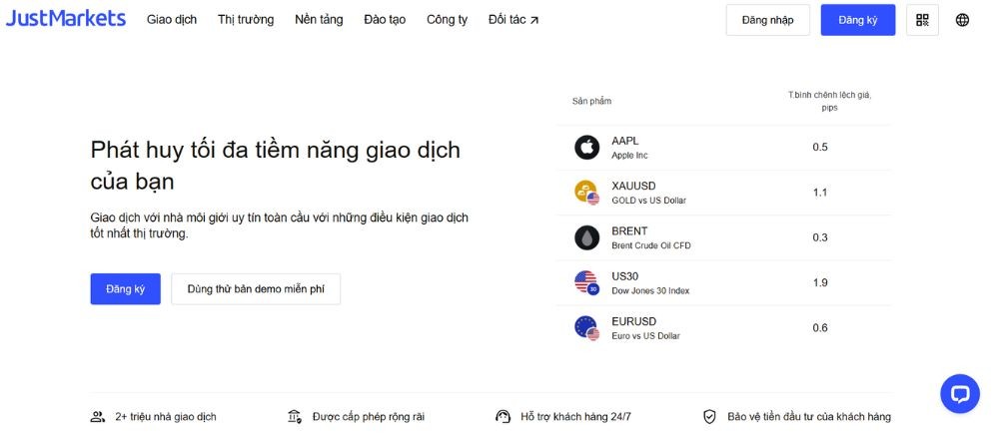Click Dùng thử bản demo miễn phí
The height and width of the screenshot is (436, 999).
click(x=256, y=289)
